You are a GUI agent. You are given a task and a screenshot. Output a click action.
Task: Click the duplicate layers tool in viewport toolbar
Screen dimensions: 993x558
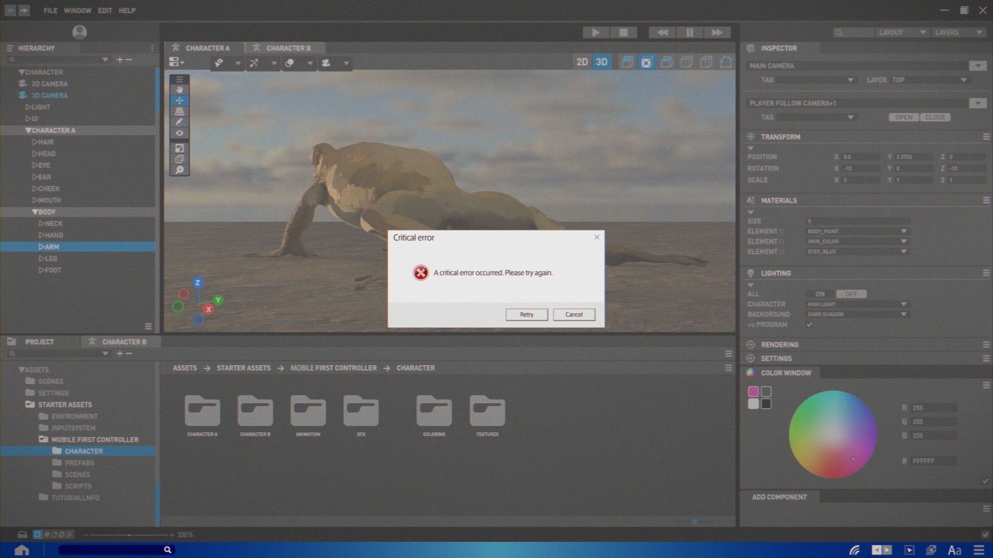[x=180, y=159]
